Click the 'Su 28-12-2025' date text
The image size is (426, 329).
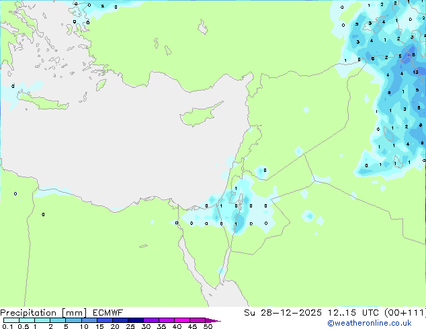283,313
